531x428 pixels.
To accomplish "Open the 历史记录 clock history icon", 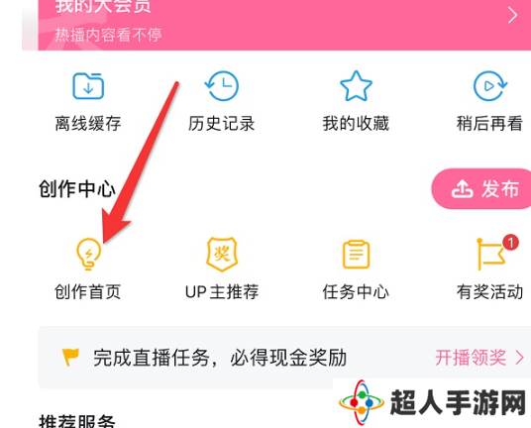I will coord(222,86).
